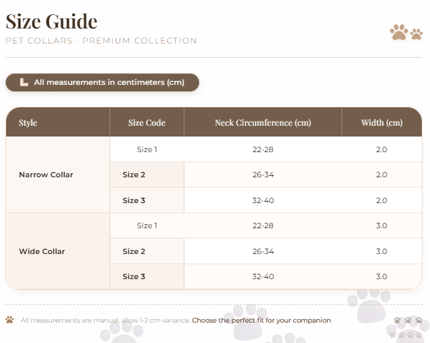Viewport: 430px width, 343px height.
Task: Click the measurements in centimeters badge
Action: point(102,82)
